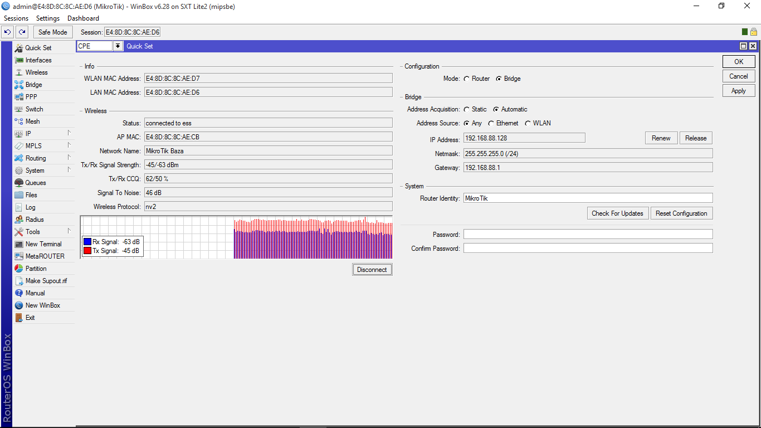Click the signal strength graph
Viewport: 761px width, 428px height.
coord(236,237)
